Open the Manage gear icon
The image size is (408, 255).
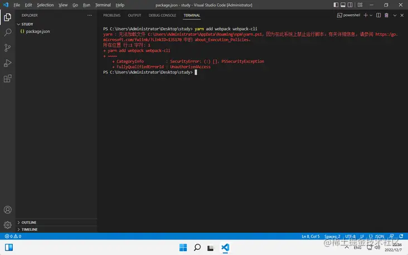click(x=8, y=224)
